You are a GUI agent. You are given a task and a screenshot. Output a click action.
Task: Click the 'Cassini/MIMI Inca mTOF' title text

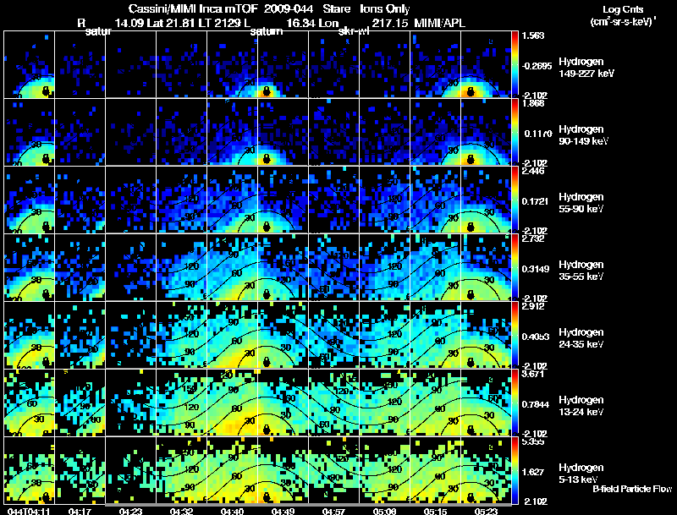(x=193, y=8)
